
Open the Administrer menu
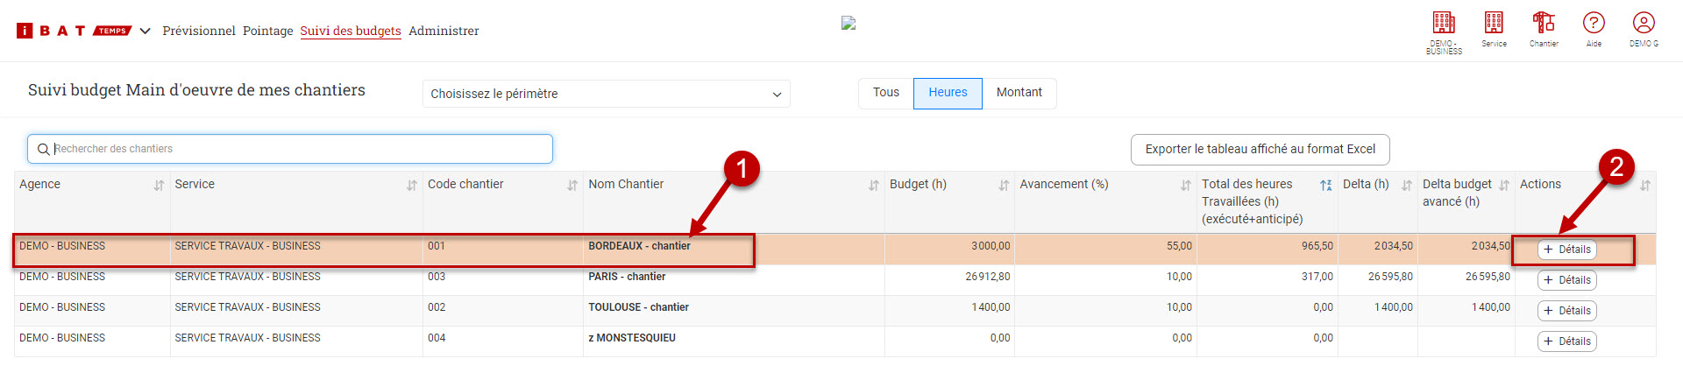pyautogui.click(x=444, y=31)
